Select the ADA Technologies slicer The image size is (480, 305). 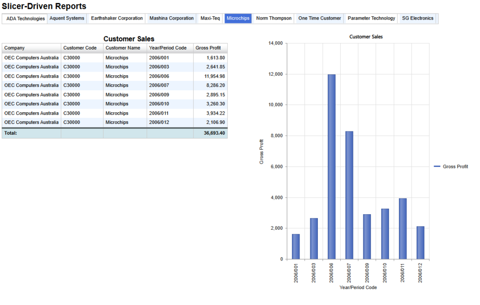pyautogui.click(x=25, y=19)
